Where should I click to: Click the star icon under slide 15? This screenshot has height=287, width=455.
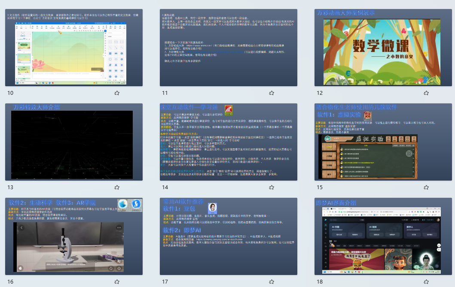click(426, 187)
